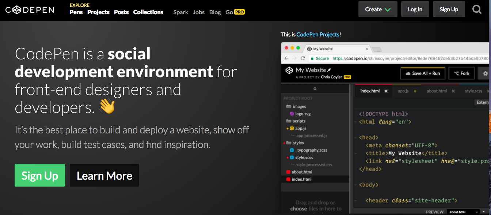Screen dimensions: 491x215
Task: Open the Create dropdown menu
Action: 378,9
